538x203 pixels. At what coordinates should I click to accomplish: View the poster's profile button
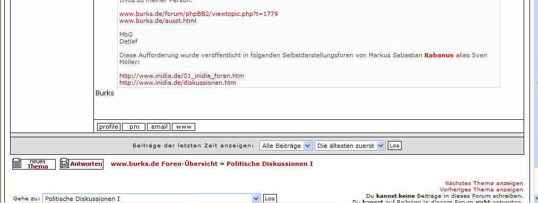[x=109, y=127]
